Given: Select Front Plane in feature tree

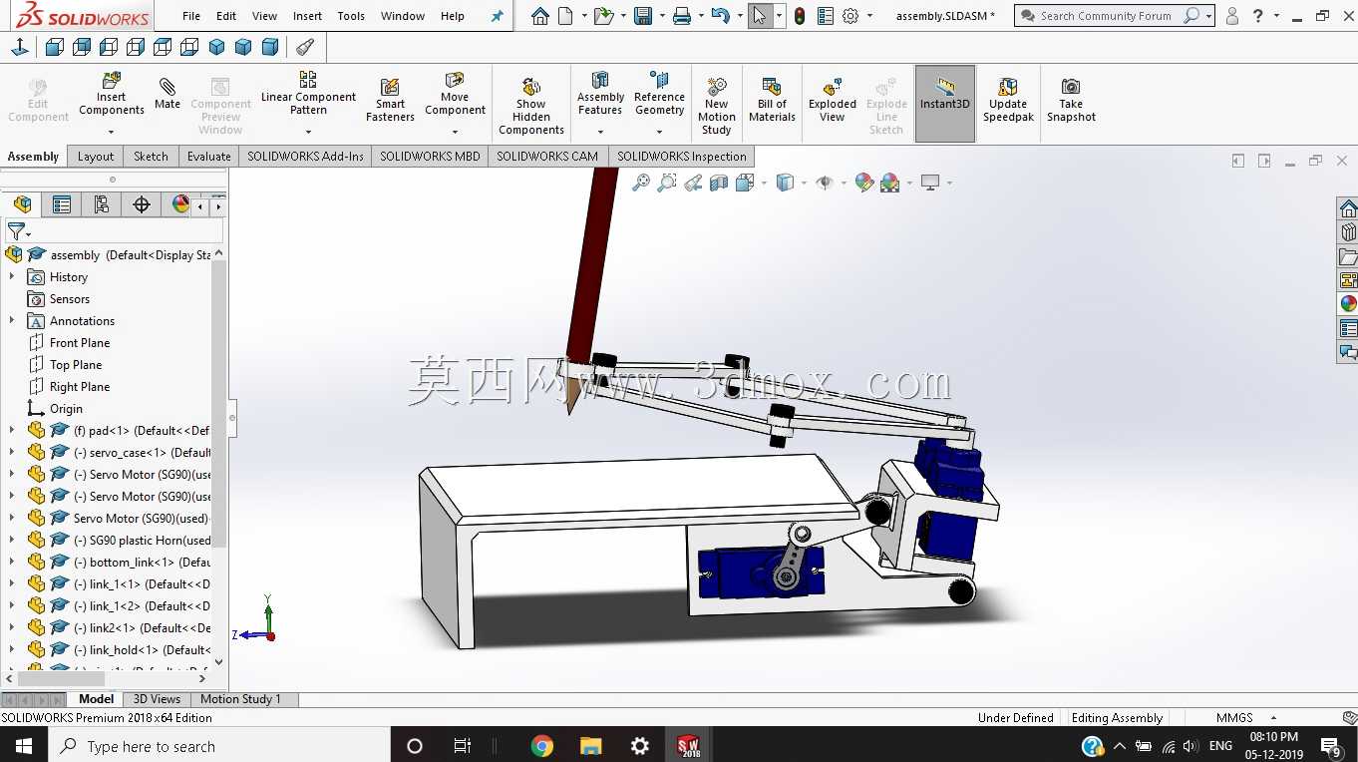Looking at the screenshot, I should tap(80, 342).
